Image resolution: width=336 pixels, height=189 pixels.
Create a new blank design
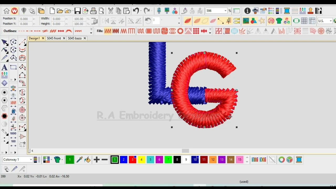[52, 11]
